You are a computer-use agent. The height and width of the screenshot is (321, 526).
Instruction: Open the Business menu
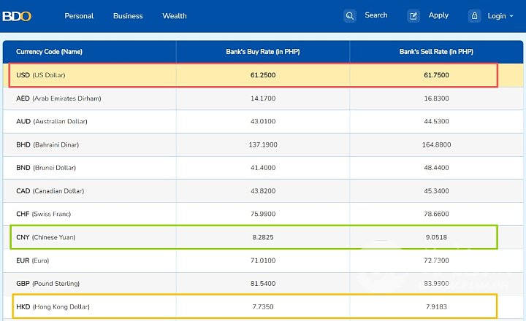pyautogui.click(x=128, y=16)
